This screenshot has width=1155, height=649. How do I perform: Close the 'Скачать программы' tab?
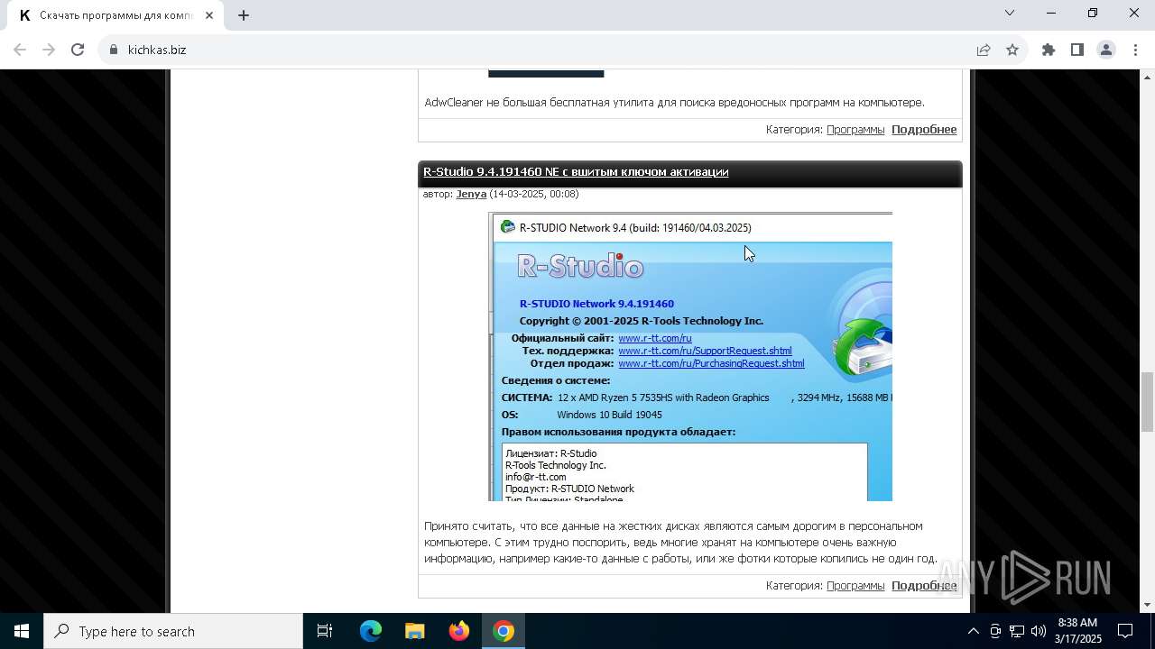[209, 15]
